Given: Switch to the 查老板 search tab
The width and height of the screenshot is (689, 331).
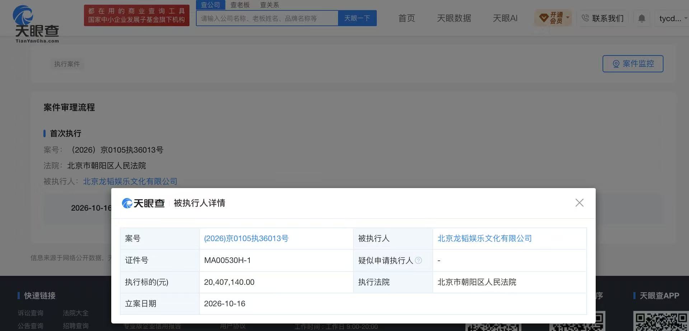Looking at the screenshot, I should click(240, 5).
